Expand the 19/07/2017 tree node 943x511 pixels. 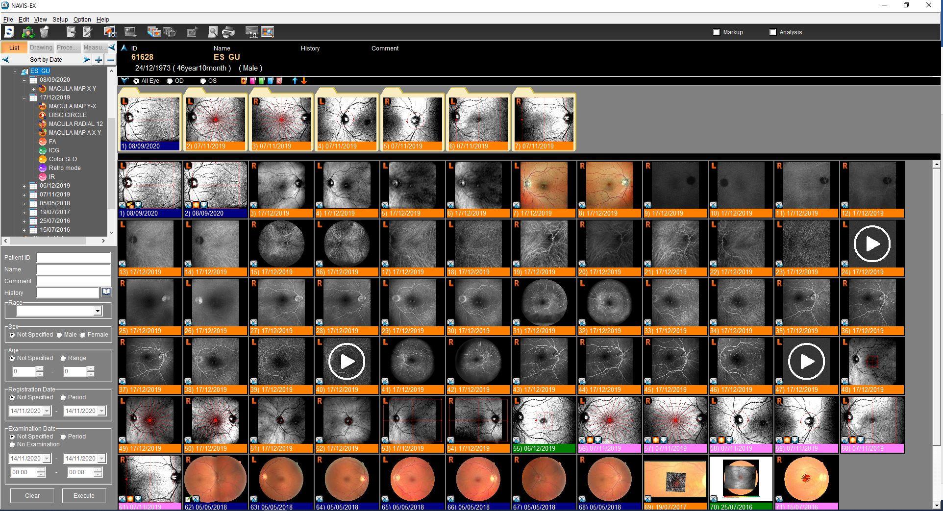point(25,212)
